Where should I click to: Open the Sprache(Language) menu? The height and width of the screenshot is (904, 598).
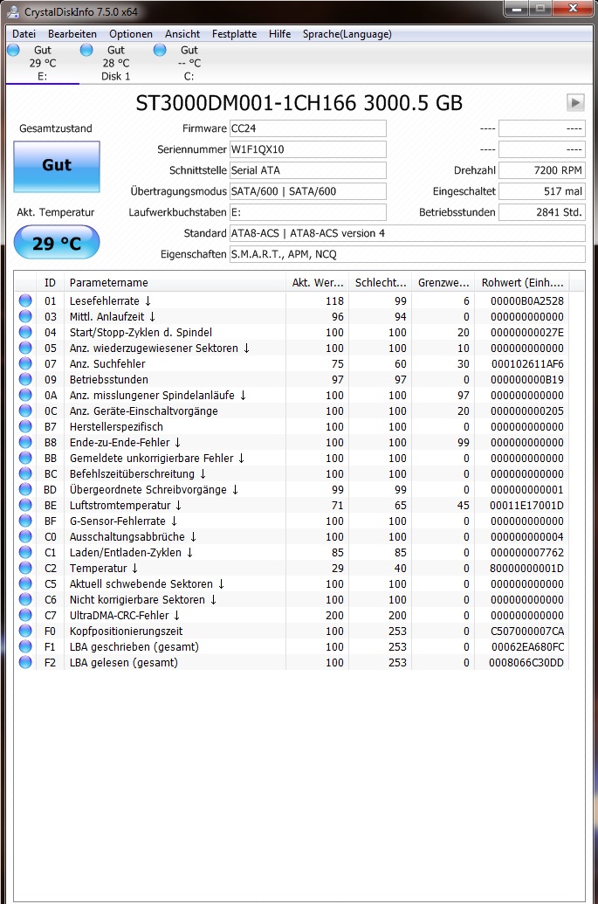pos(347,34)
